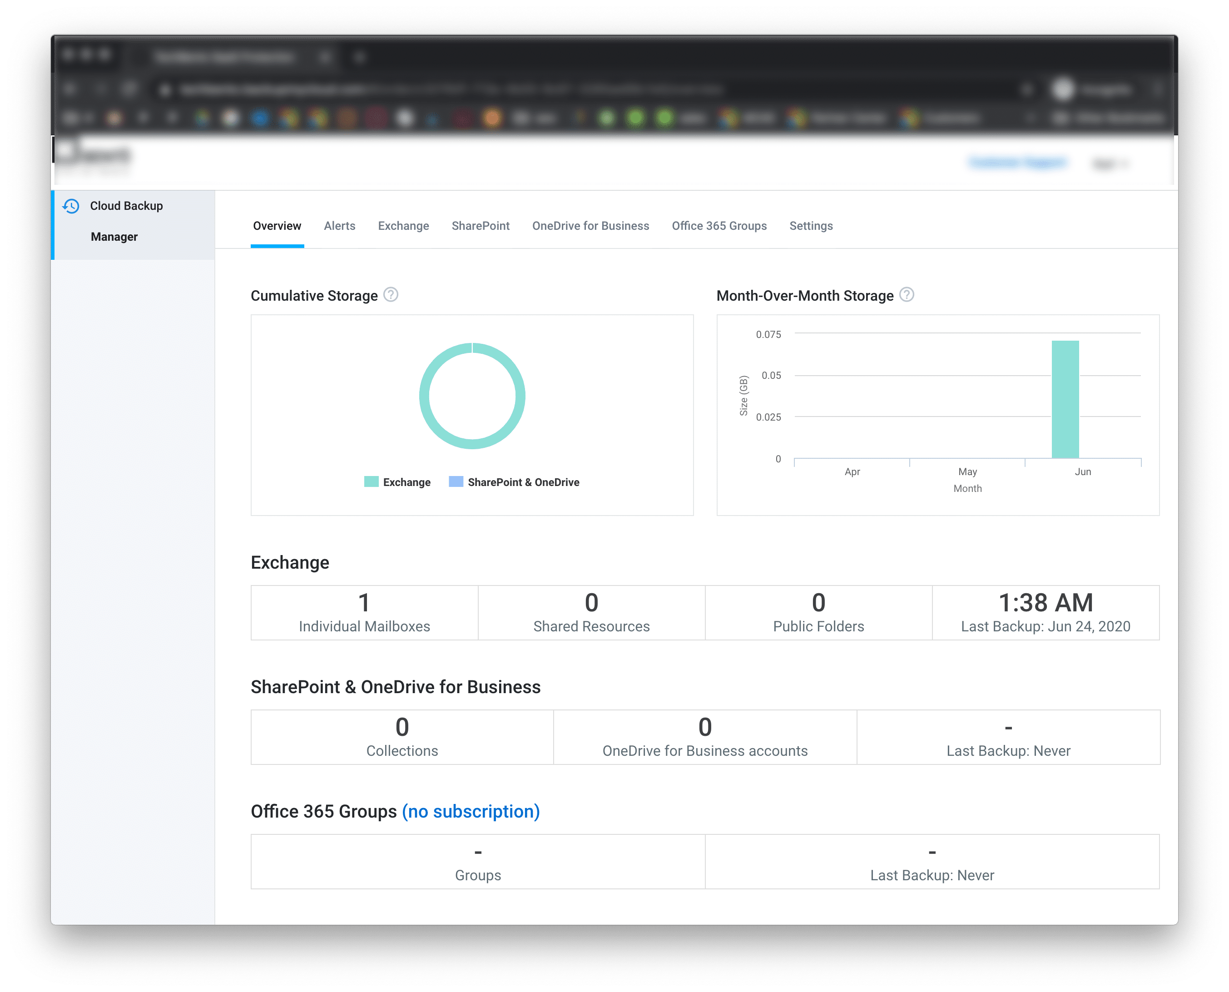Click the Collections tile

(x=402, y=738)
